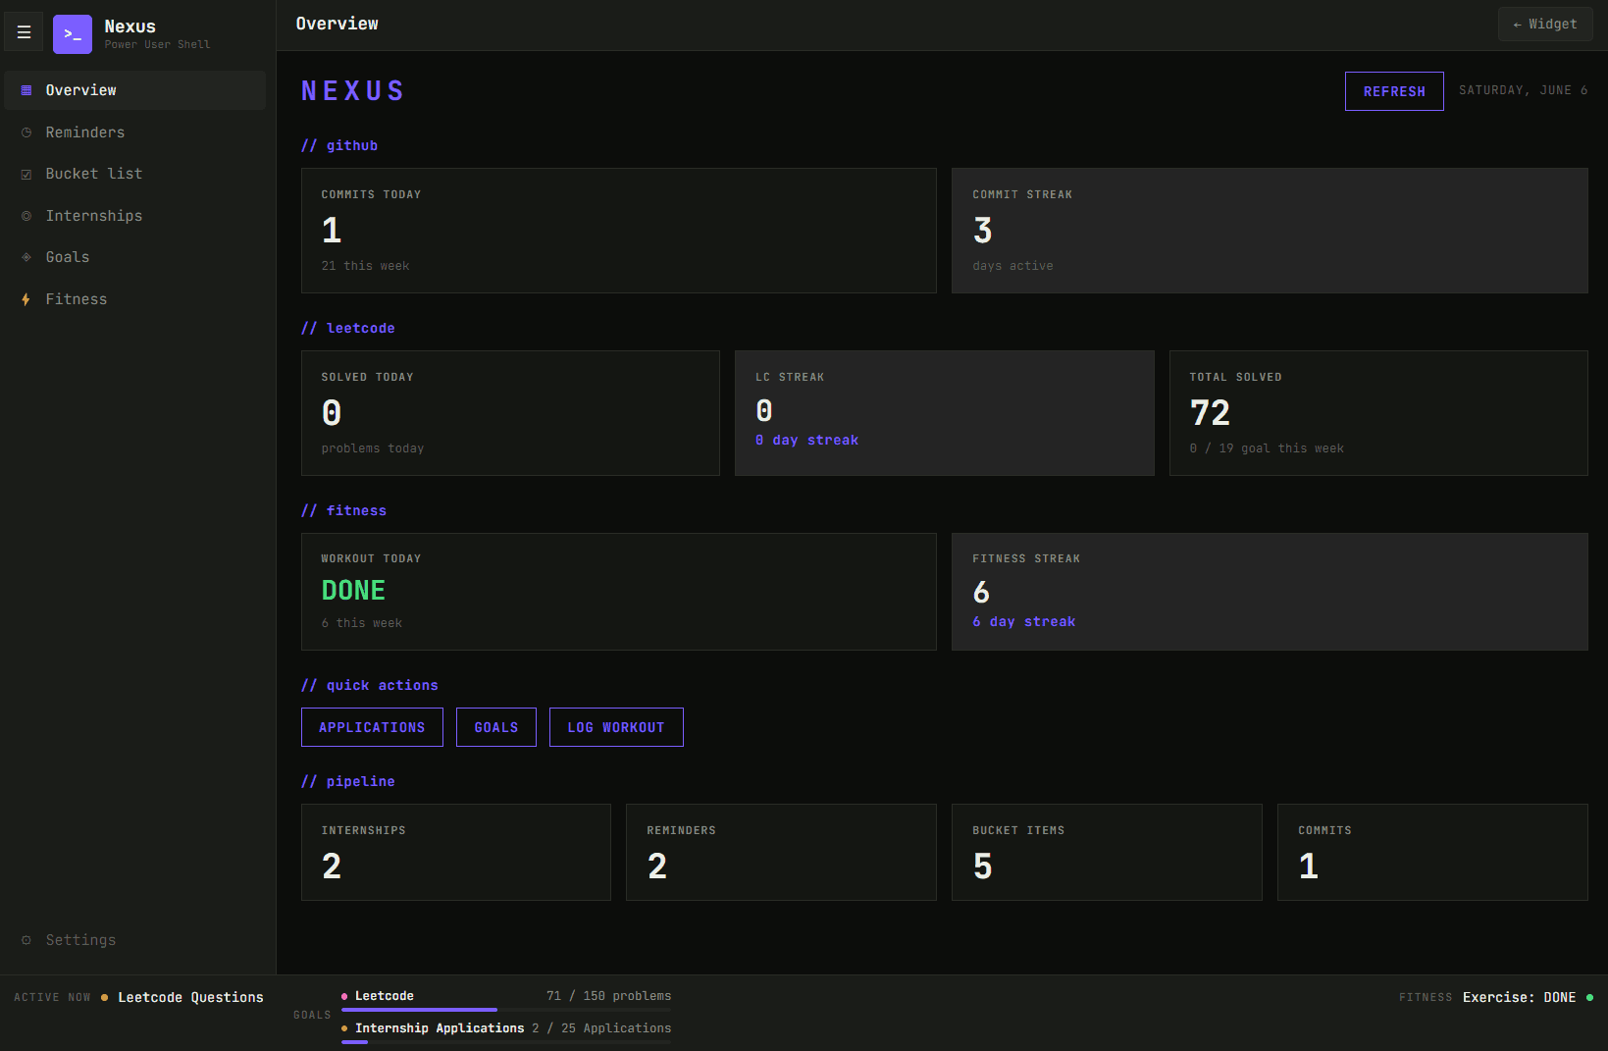Select the LC Streak card
Viewport: 1608px width, 1051px height.
click(945, 413)
